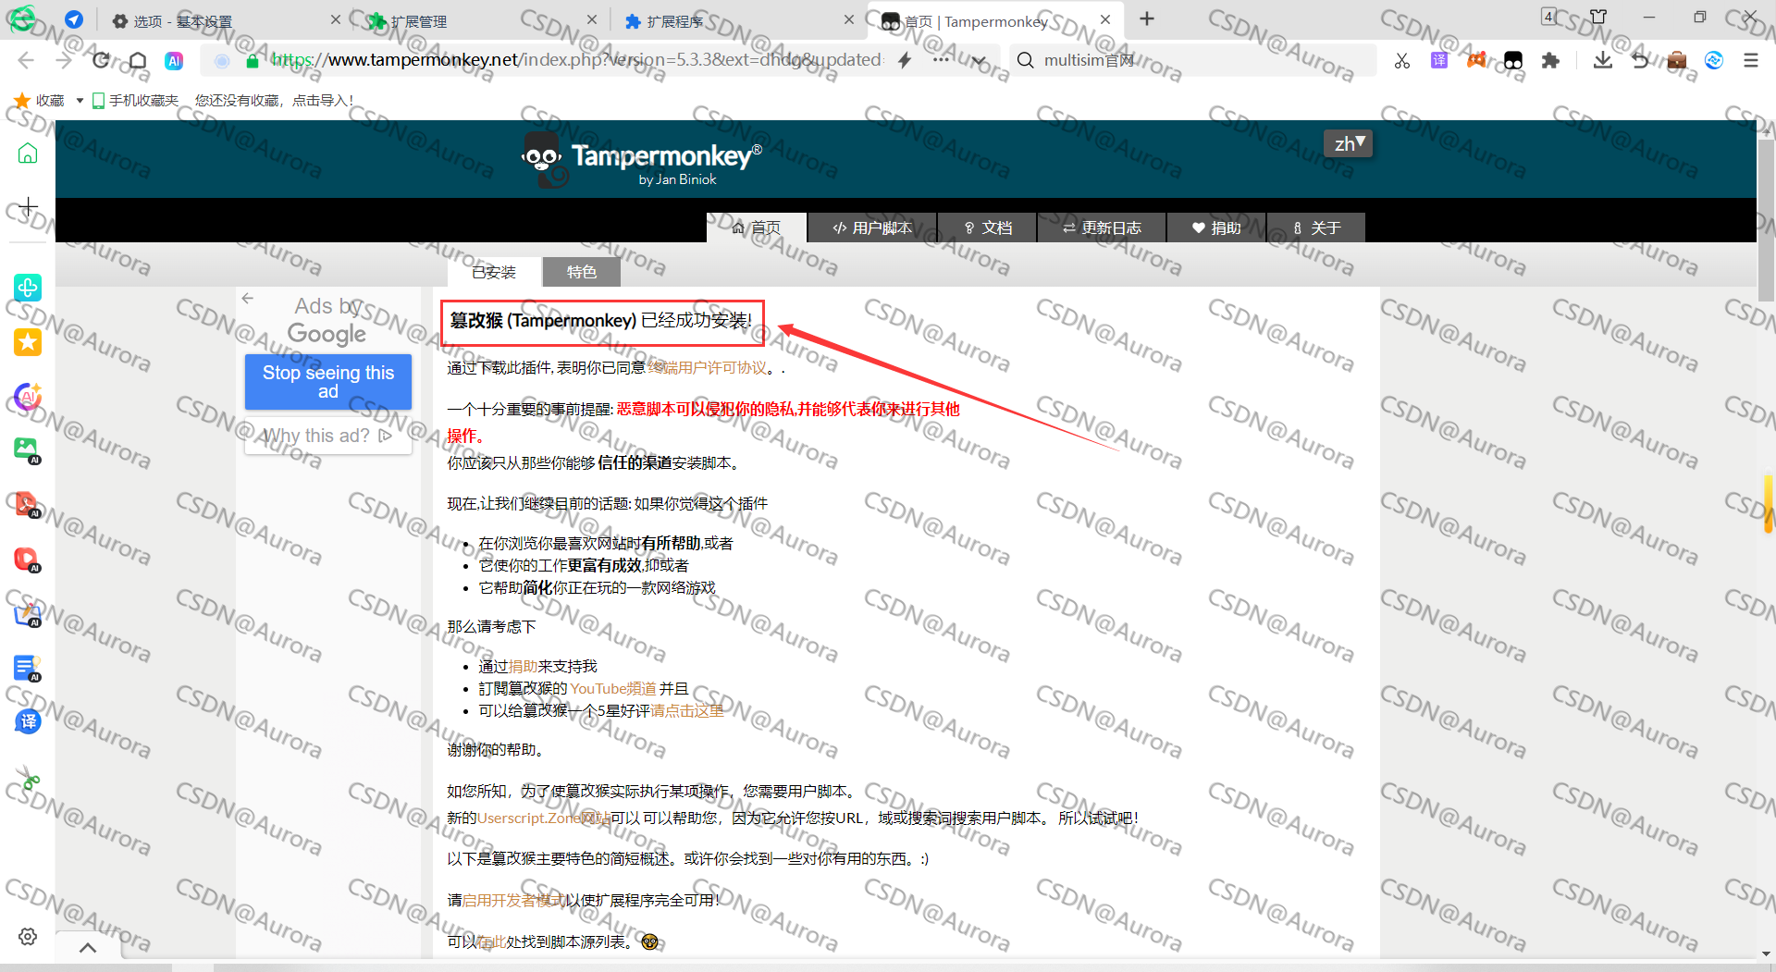The image size is (1776, 972).
Task: Open the 更新日志 navigation item
Action: pos(1102,228)
